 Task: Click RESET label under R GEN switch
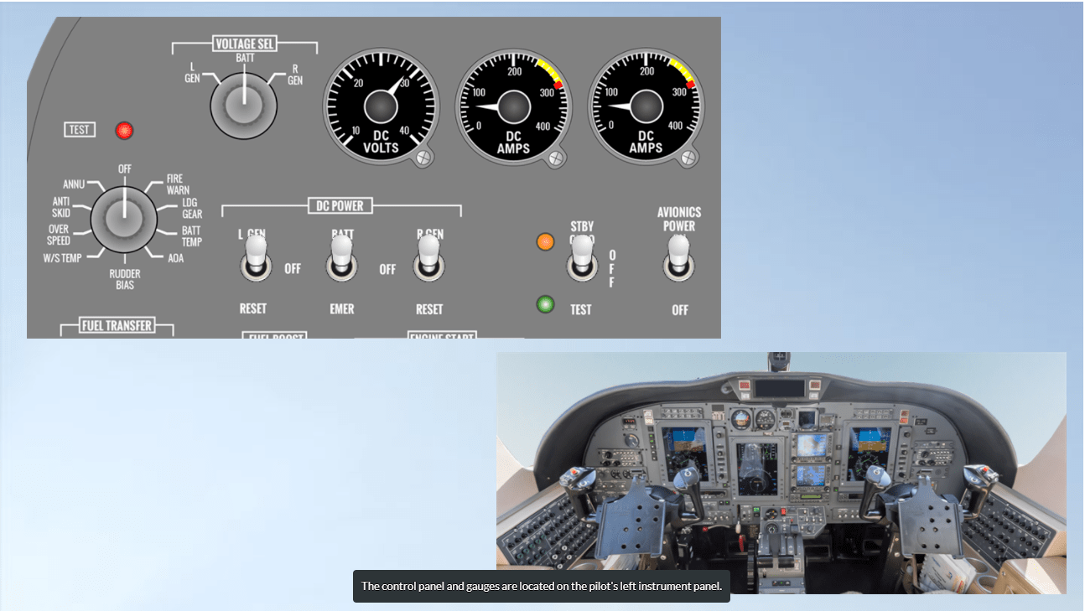(x=429, y=309)
